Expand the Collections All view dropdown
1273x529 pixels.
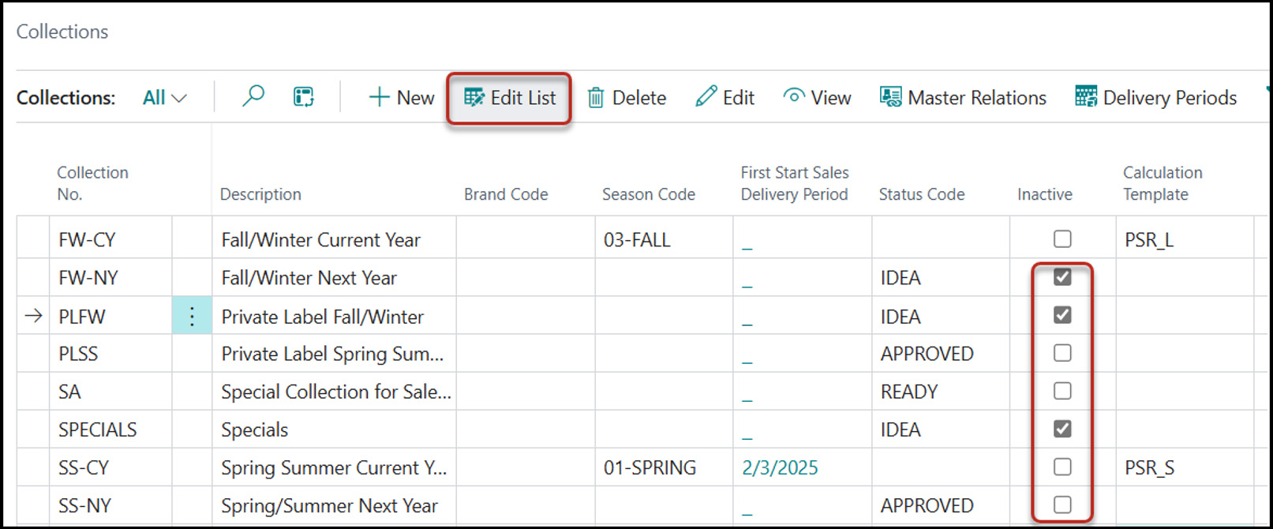tap(164, 98)
